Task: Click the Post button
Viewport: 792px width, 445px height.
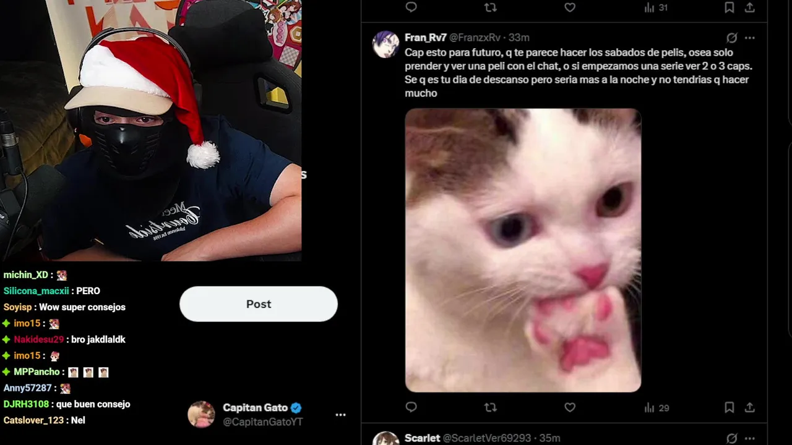Action: tap(259, 304)
